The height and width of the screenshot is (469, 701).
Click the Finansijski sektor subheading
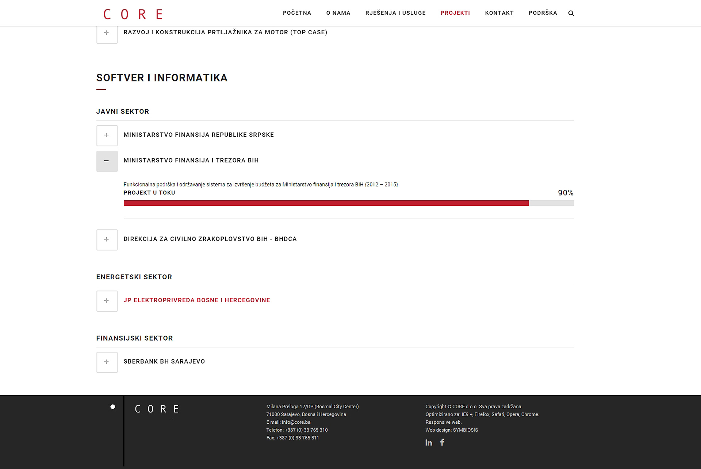click(x=135, y=338)
